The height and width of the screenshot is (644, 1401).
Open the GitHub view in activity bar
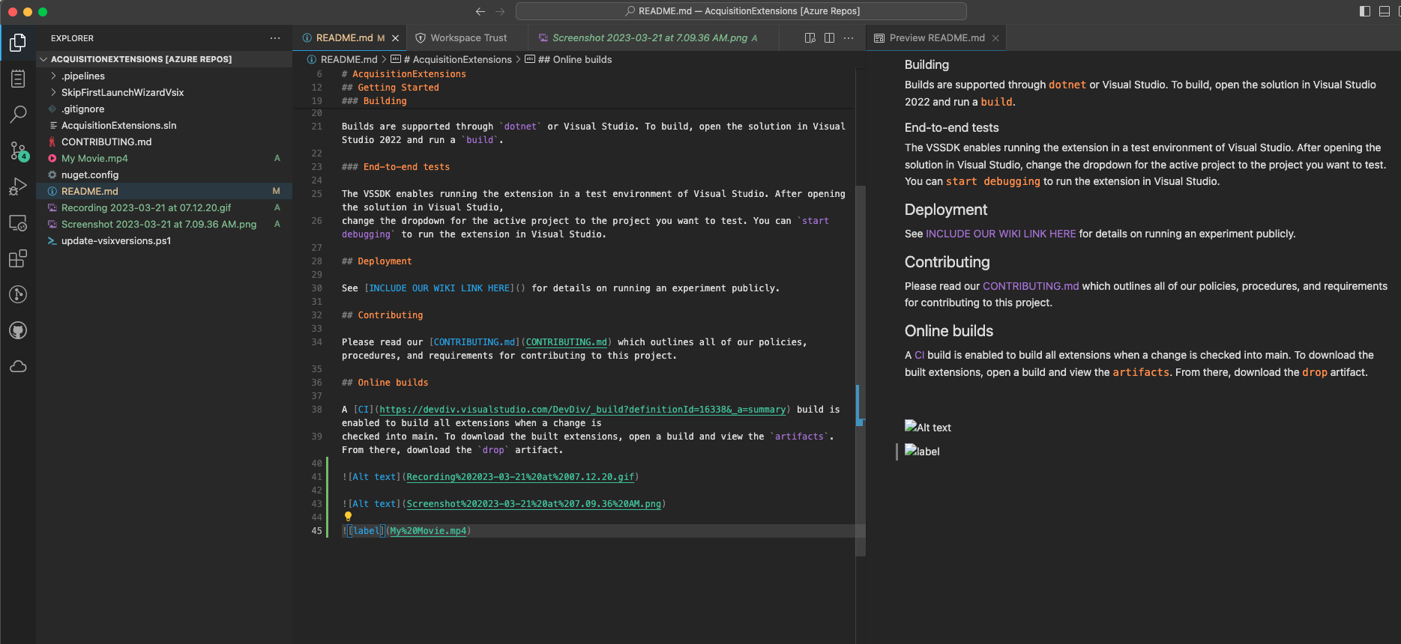pos(18,330)
